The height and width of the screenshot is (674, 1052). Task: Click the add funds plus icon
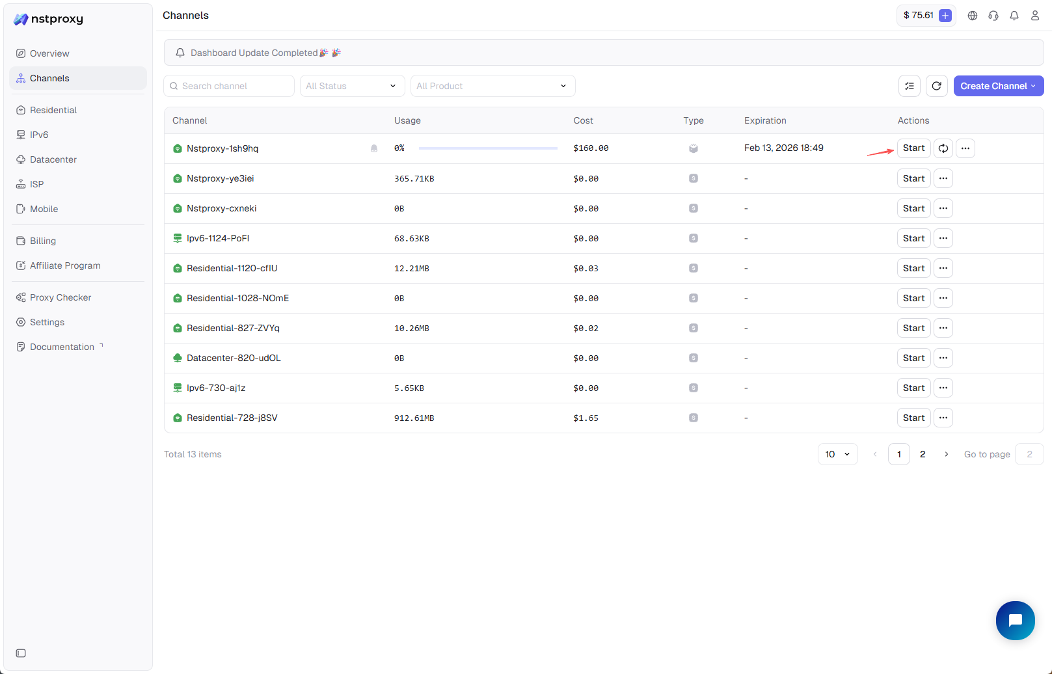[x=945, y=16]
